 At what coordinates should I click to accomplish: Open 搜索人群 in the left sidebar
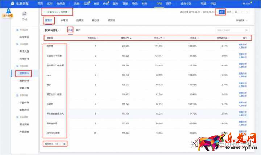pyautogui.click(x=24, y=88)
